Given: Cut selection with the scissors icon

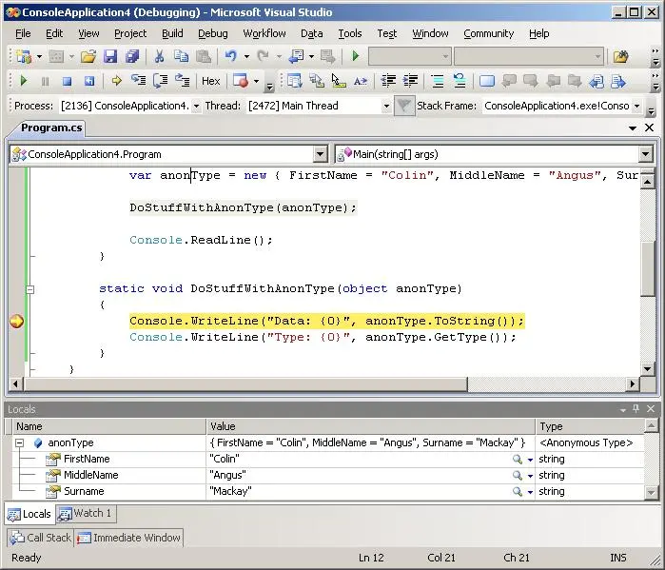Looking at the screenshot, I should [x=160, y=56].
